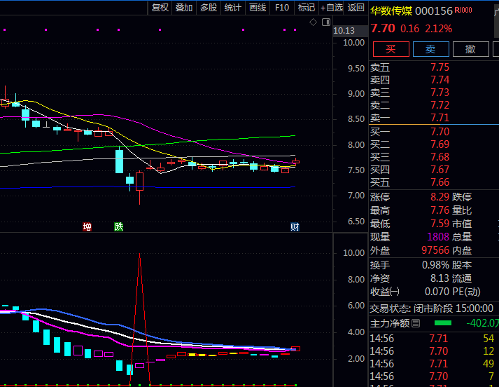This screenshot has height=387, width=499.
Task: Click the 标记 mark toolbar item
Action: click(306, 8)
